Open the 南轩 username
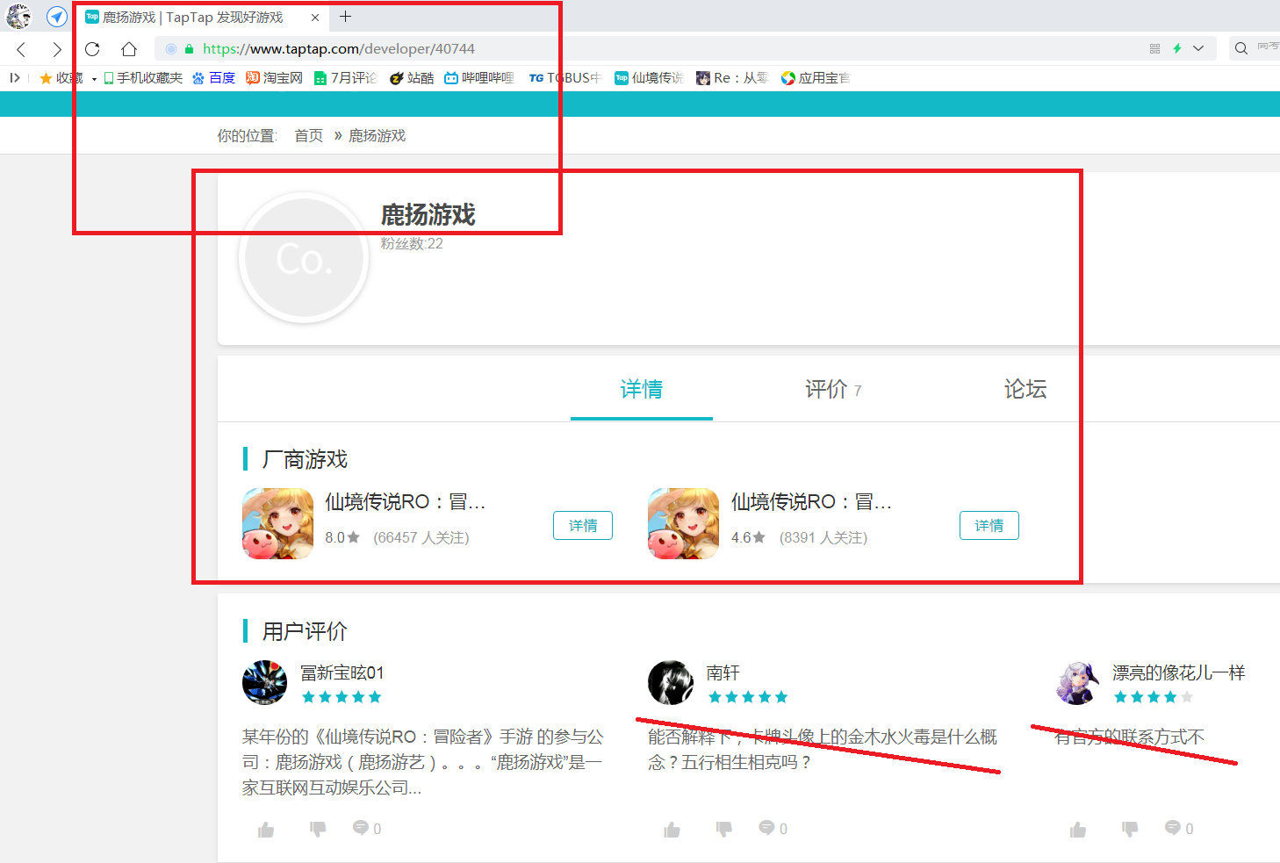The image size is (1280, 863). pos(723,673)
